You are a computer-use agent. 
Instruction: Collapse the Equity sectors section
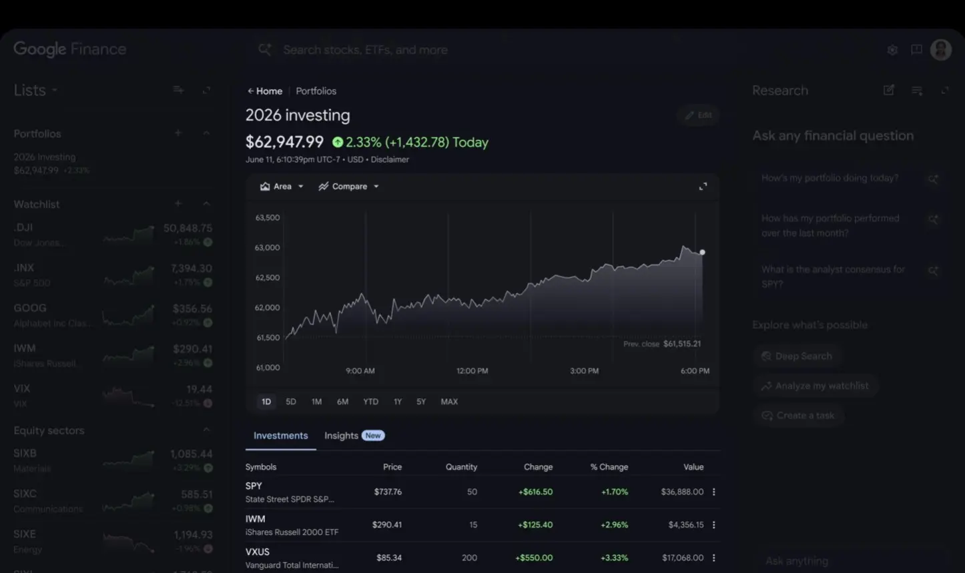click(x=206, y=430)
